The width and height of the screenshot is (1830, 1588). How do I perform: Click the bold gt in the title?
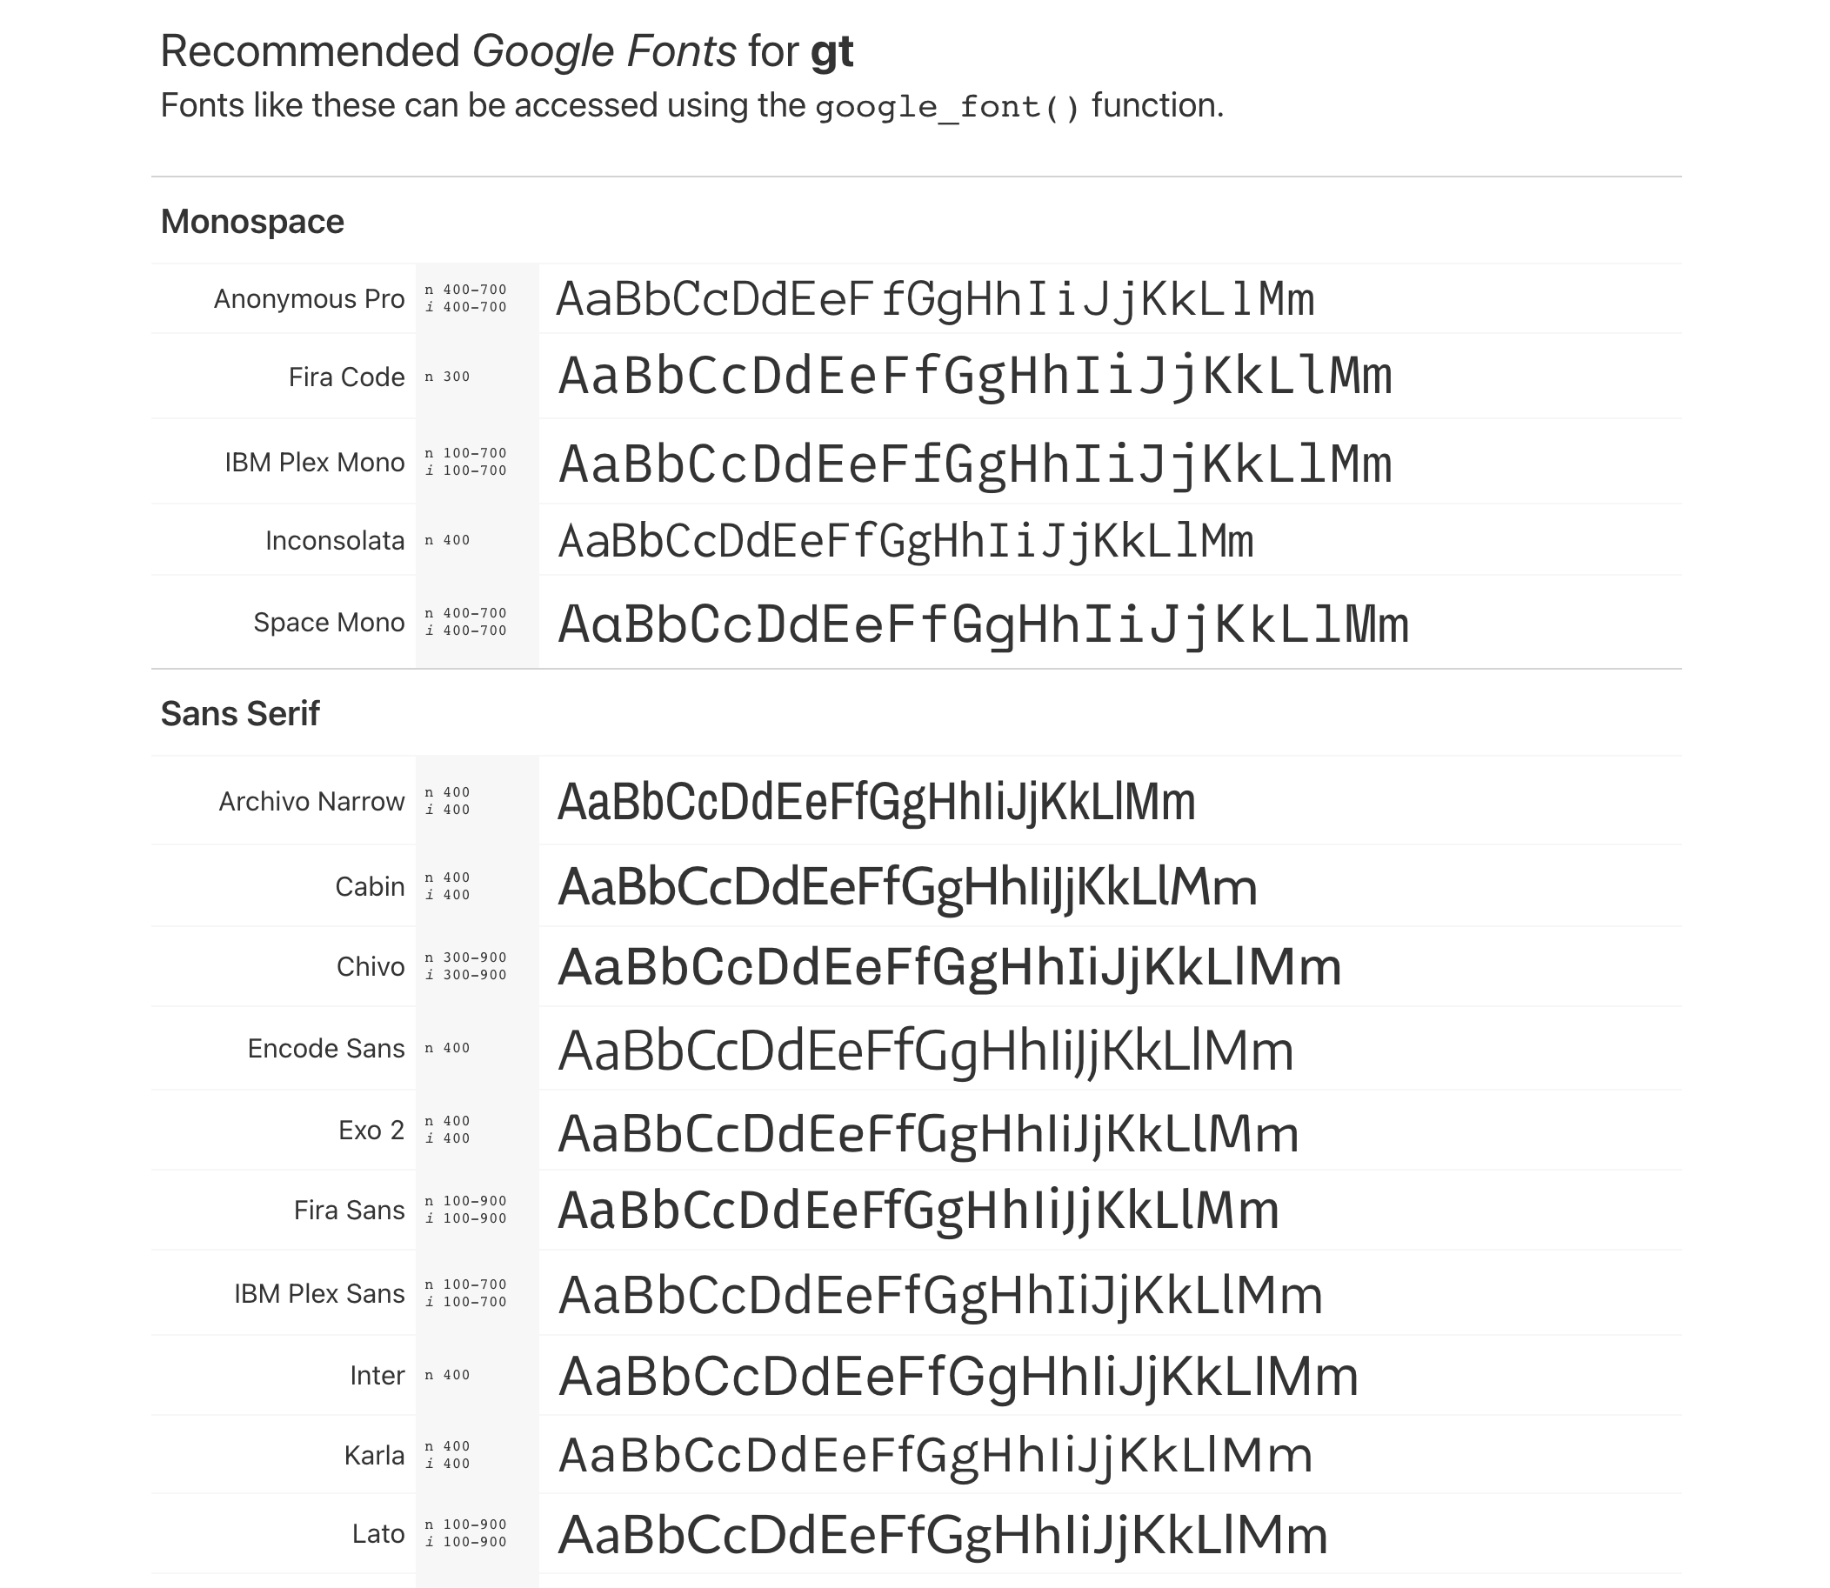832,51
